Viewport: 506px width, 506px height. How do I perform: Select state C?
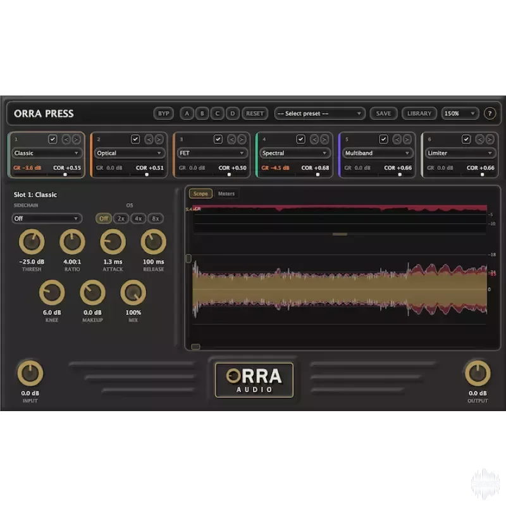[218, 114]
